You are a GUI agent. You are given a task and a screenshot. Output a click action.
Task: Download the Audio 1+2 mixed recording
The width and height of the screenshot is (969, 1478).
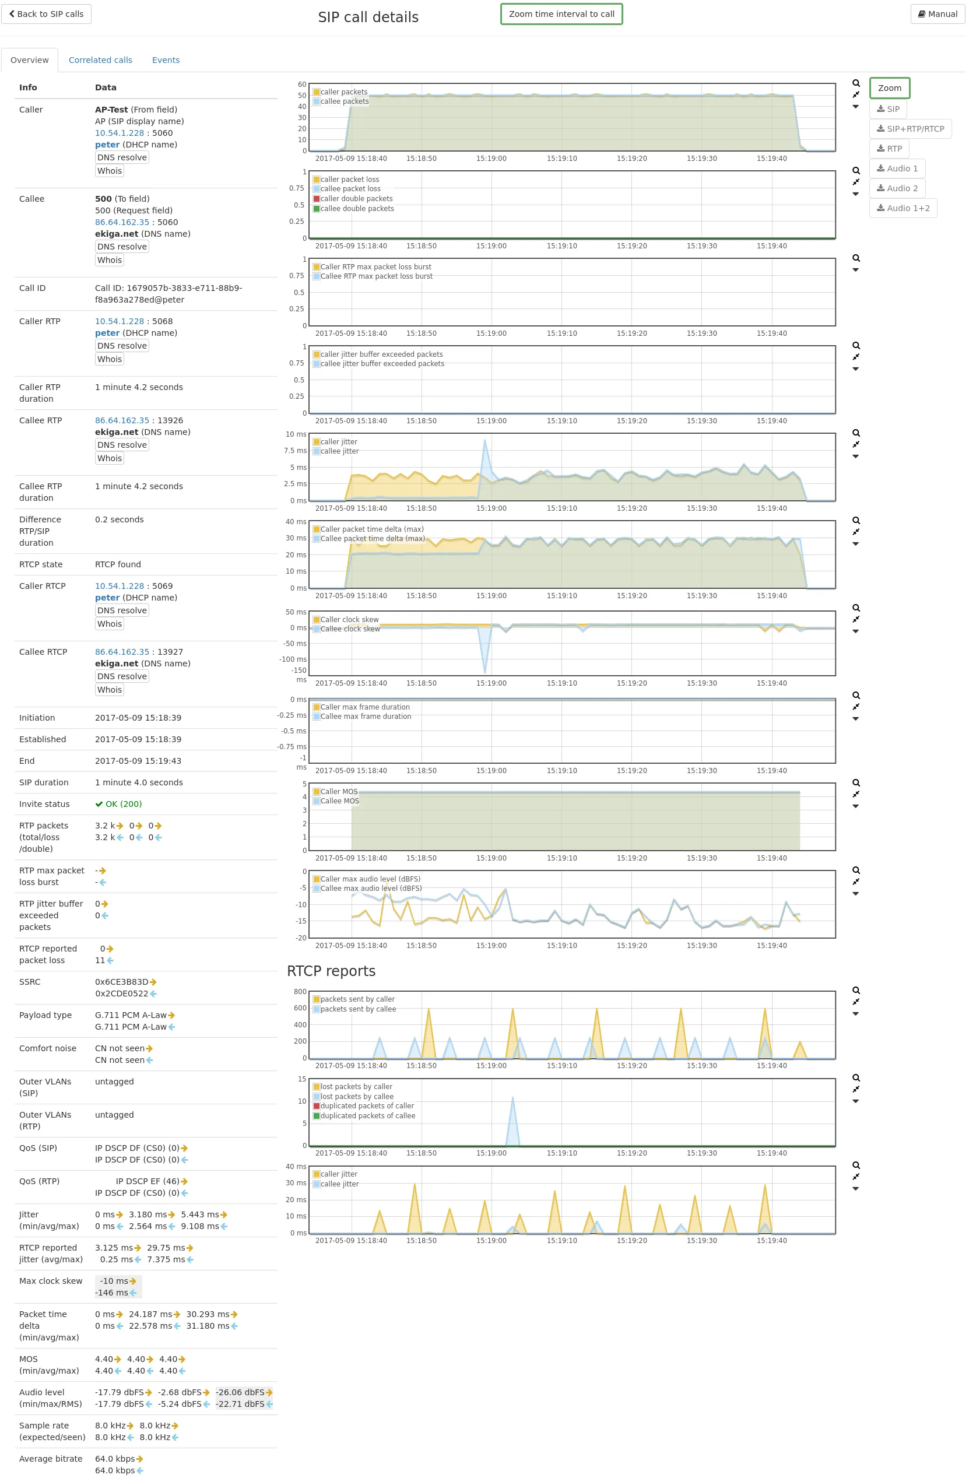pyautogui.click(x=903, y=209)
